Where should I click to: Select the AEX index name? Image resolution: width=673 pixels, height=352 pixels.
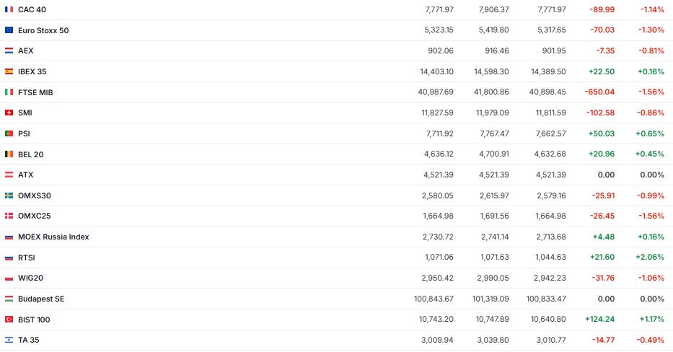[26, 51]
